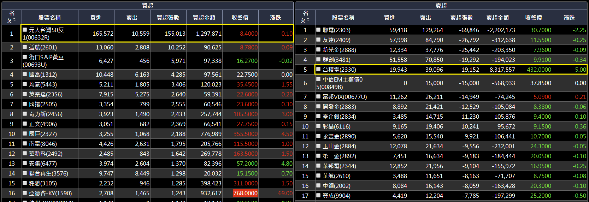Tick checkbox for 聯電(2303)
This screenshot has height=202, width=589.
click(318, 30)
